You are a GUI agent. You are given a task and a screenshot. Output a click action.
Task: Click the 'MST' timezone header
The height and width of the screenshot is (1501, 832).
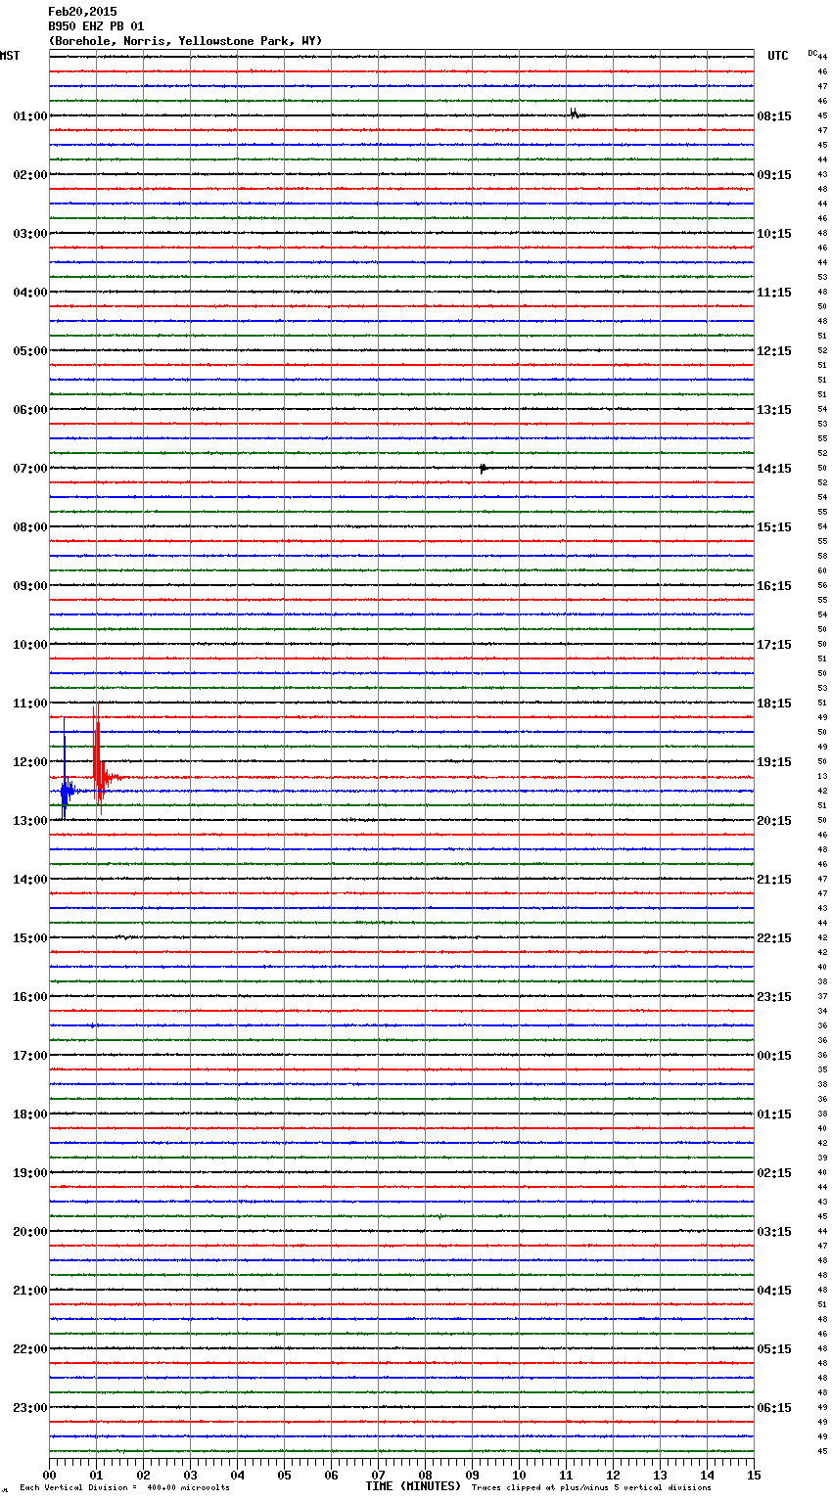[10, 56]
